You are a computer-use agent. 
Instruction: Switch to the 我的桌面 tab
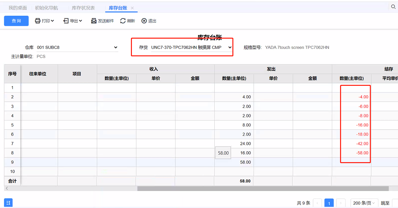pos(18,8)
